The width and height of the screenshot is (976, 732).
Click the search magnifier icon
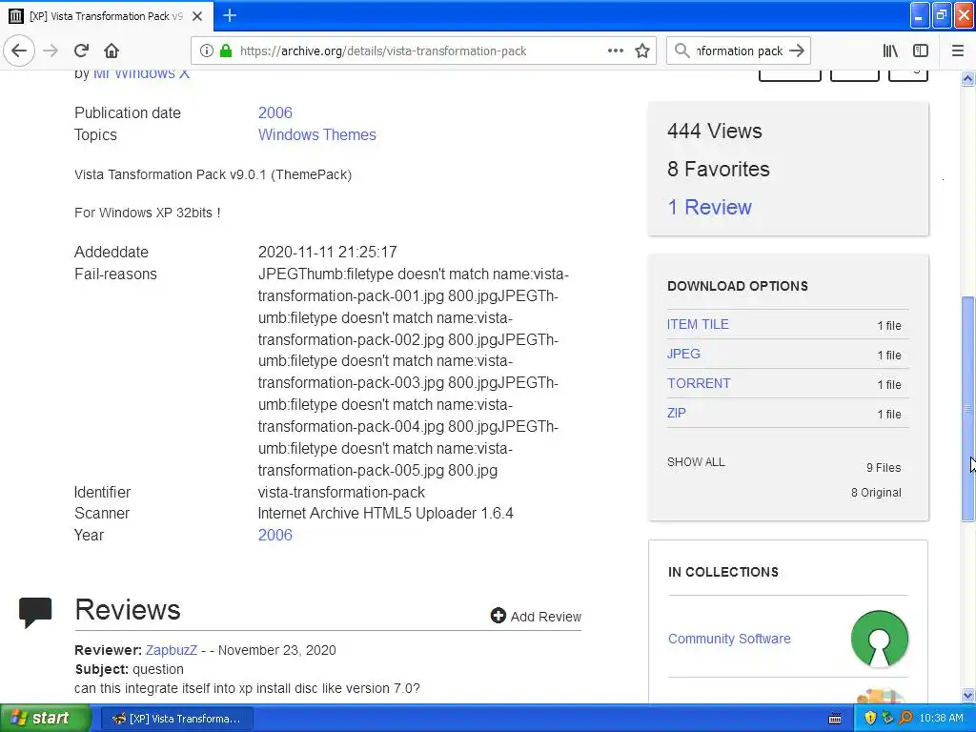coord(682,51)
